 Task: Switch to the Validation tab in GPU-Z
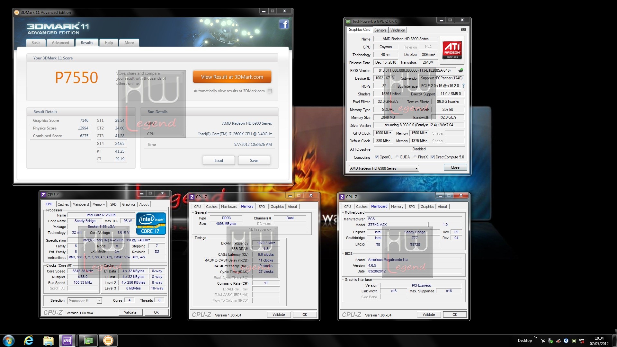(x=398, y=30)
